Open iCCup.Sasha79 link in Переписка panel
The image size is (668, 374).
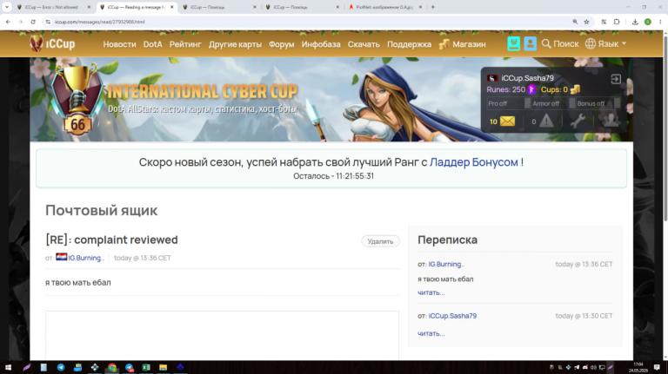[452, 316]
